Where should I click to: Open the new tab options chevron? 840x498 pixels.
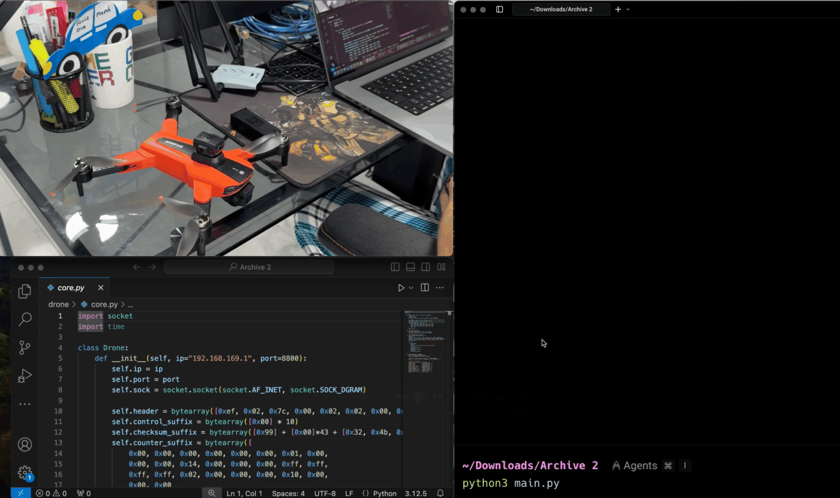[x=628, y=10]
